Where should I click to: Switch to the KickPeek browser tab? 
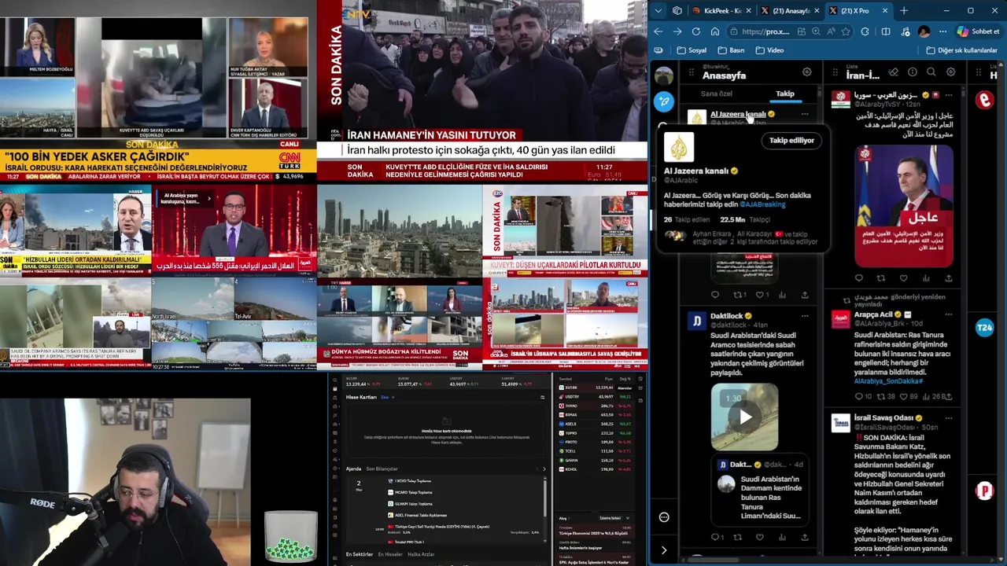tap(720, 11)
